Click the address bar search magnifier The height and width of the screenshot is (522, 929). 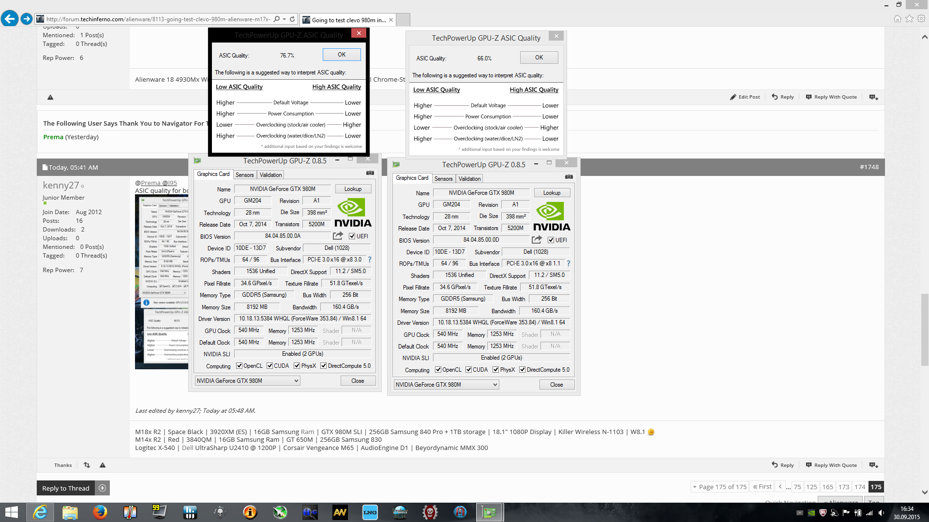276,19
